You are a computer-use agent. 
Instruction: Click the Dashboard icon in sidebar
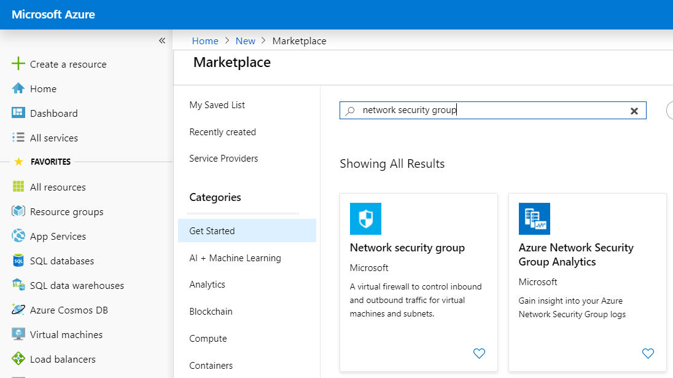click(x=18, y=112)
